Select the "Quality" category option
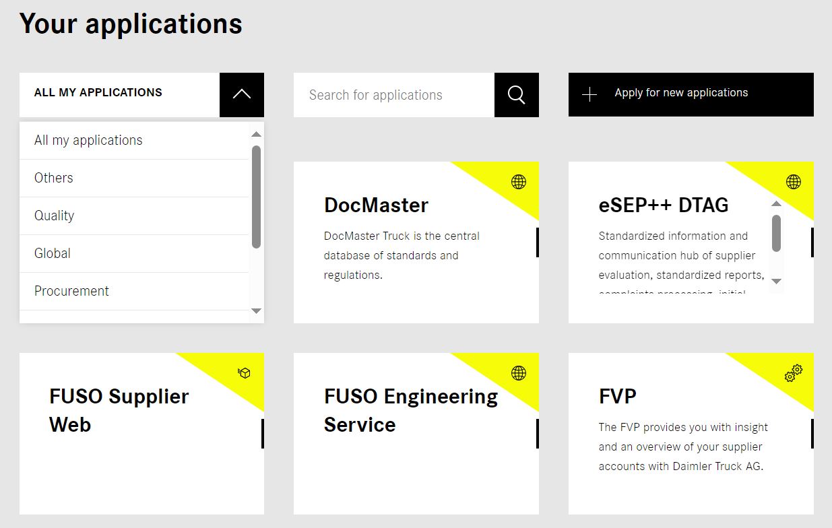832x528 pixels. coord(55,216)
